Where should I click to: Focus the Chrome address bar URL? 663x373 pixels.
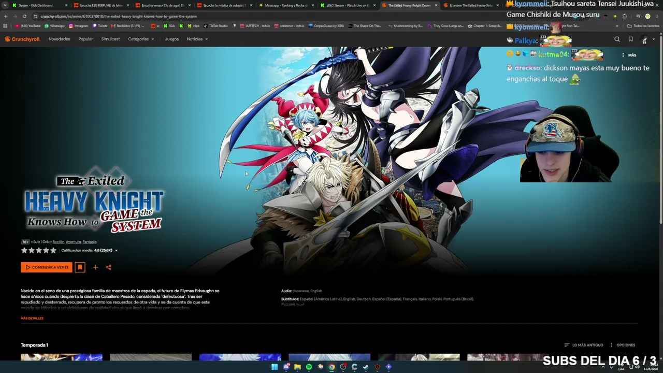(119, 16)
